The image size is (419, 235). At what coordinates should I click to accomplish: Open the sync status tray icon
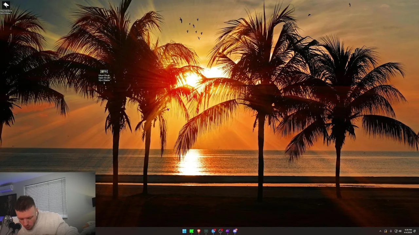386,231
